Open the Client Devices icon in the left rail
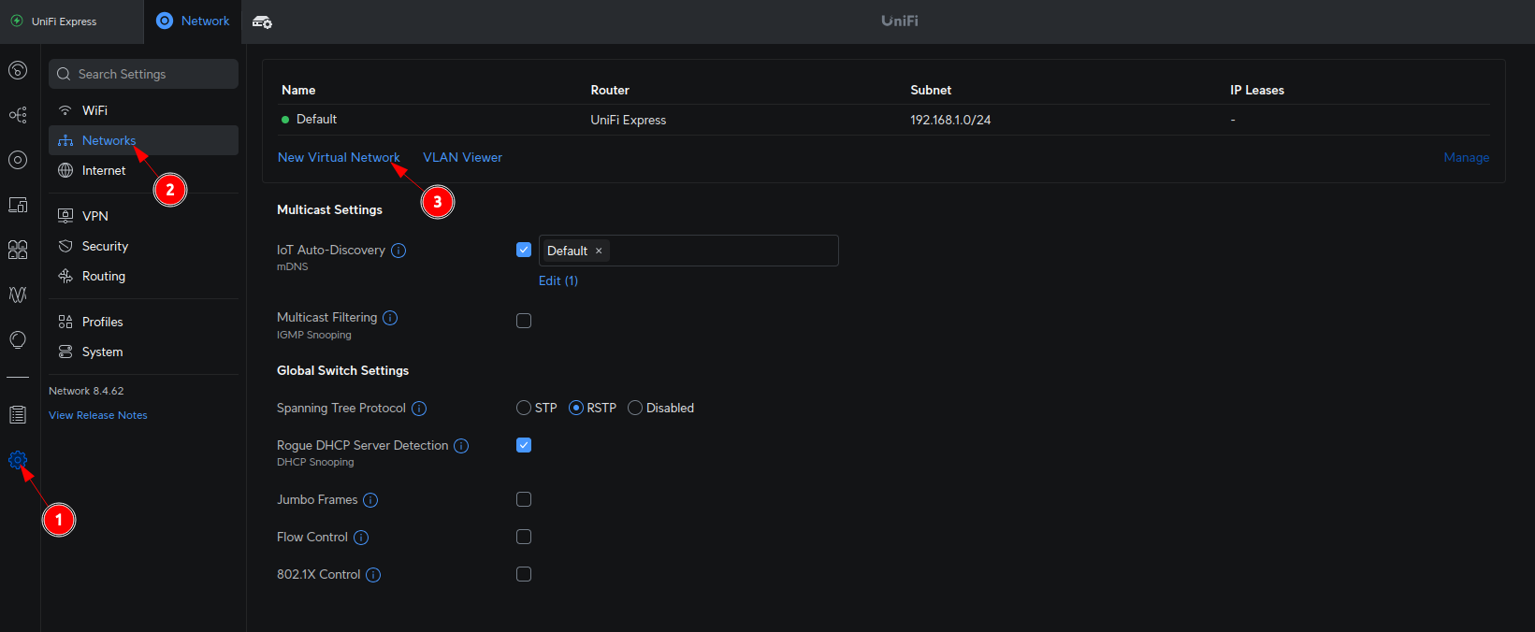The height and width of the screenshot is (632, 1535). pos(18,205)
